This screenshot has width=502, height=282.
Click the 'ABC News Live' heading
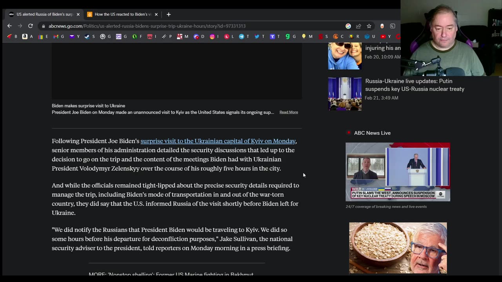(372, 133)
